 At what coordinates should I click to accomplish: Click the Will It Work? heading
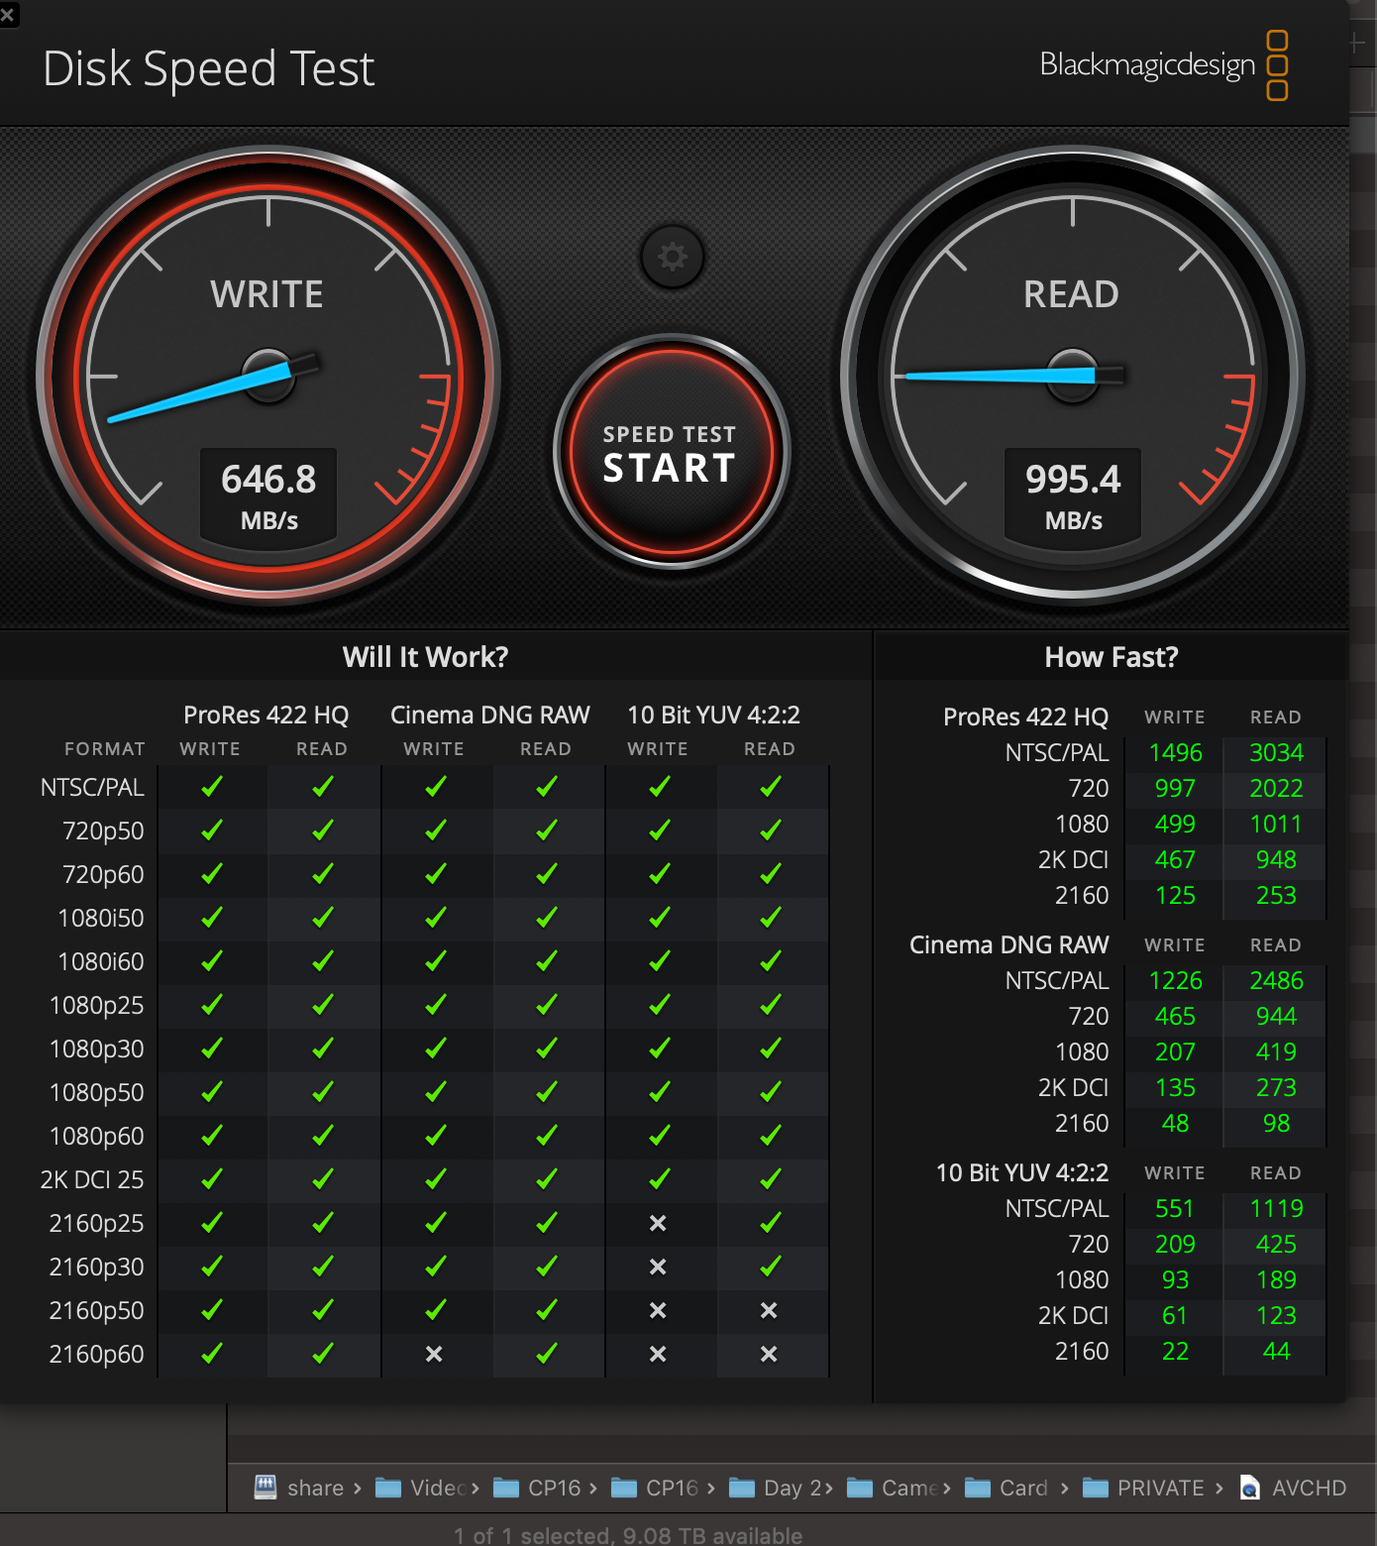(x=425, y=657)
